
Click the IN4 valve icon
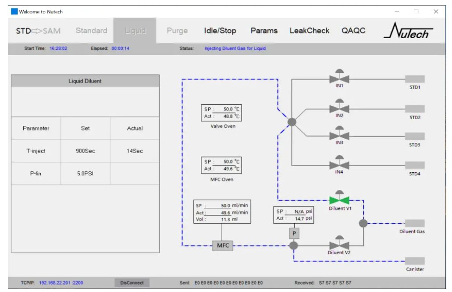[x=339, y=163]
